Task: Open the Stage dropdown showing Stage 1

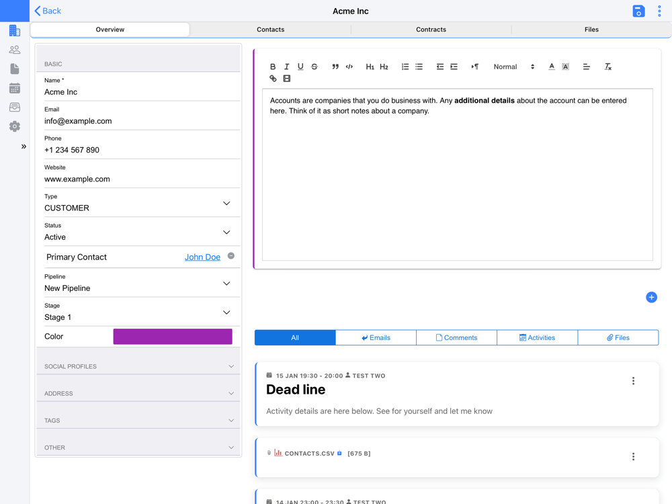Action: [x=138, y=312]
